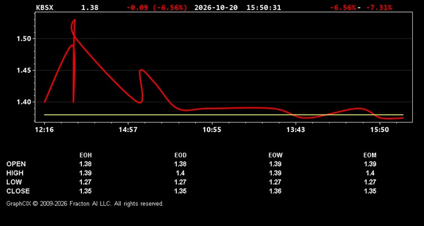Click the change value -0.09 (-6.56%)

[157, 7]
